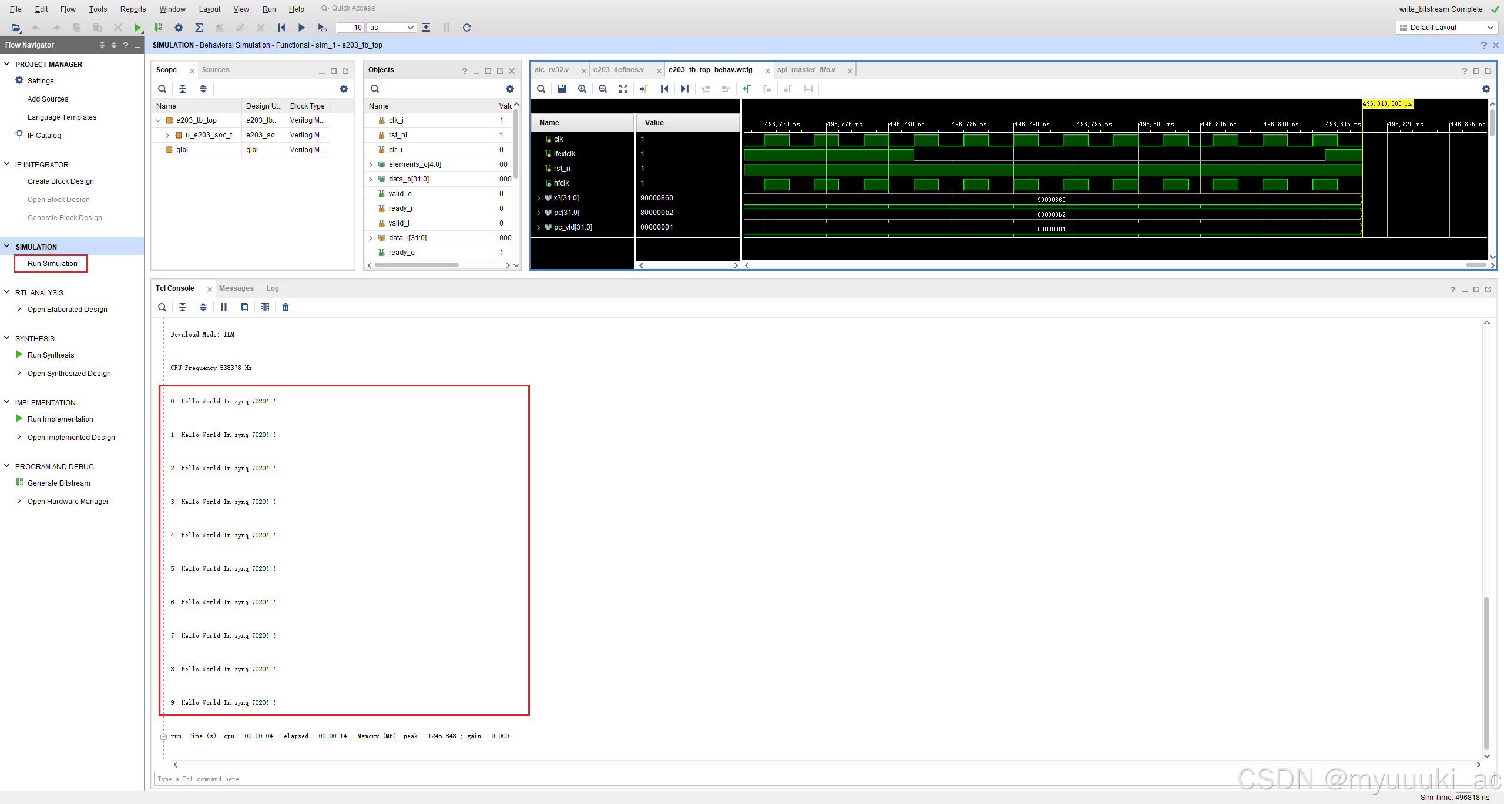Click the Relaunch Simulation icon
The image size is (1504, 804).
point(467,28)
